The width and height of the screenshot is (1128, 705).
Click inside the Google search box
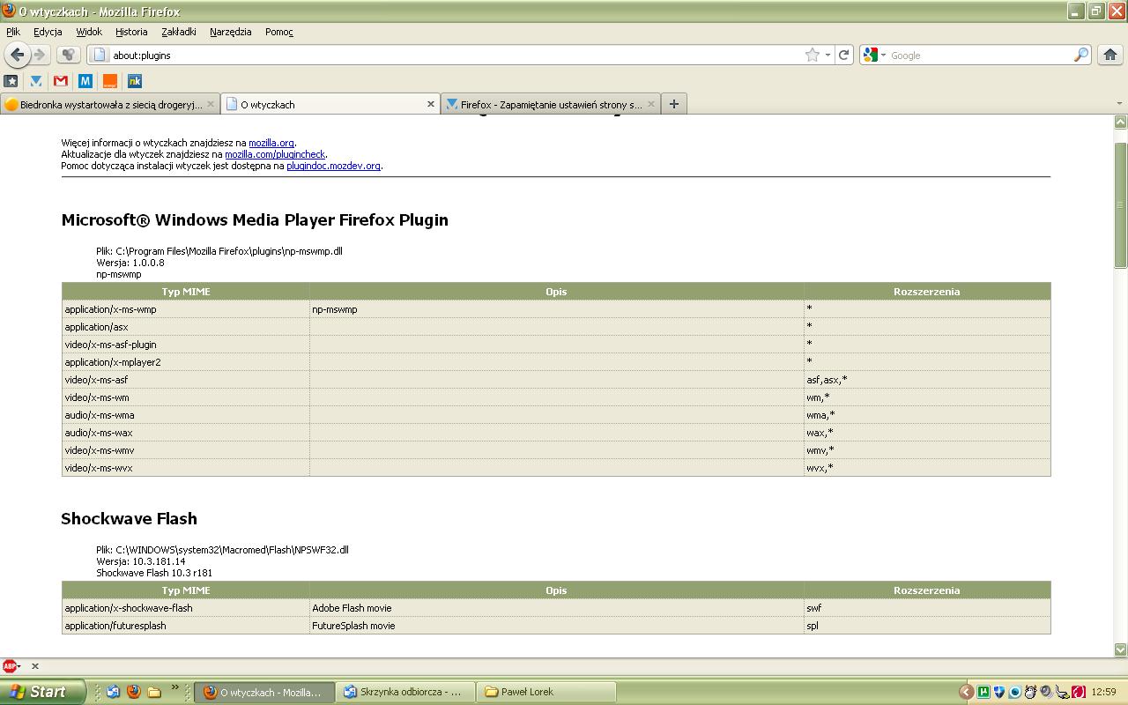[x=980, y=55]
